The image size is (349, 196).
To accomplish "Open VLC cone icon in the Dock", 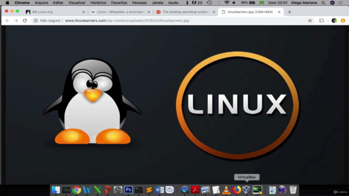I will pyautogui.click(x=226, y=190).
